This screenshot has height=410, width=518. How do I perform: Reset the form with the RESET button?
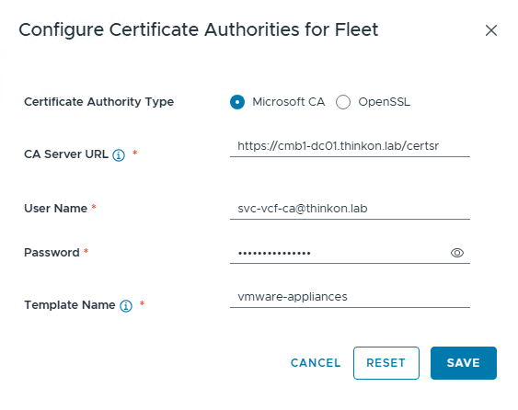386,363
